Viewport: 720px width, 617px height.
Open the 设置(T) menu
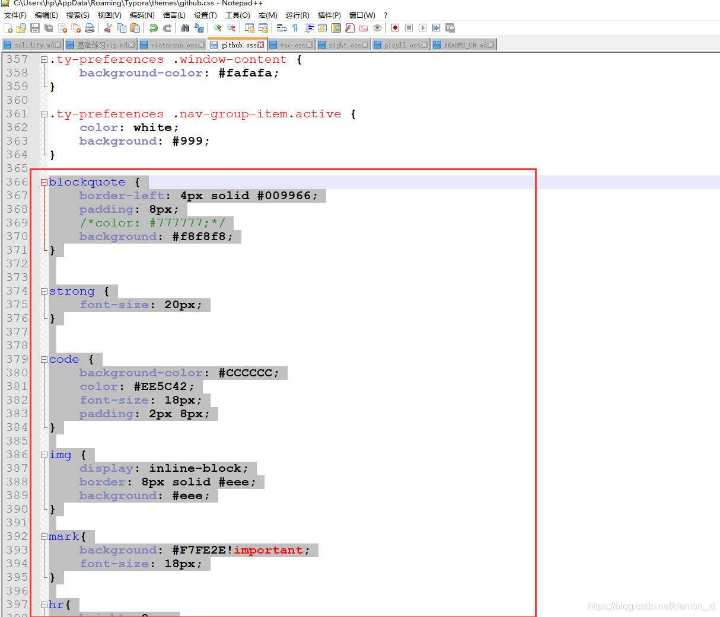click(x=205, y=15)
